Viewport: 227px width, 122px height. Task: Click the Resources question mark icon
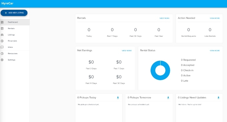2,53
